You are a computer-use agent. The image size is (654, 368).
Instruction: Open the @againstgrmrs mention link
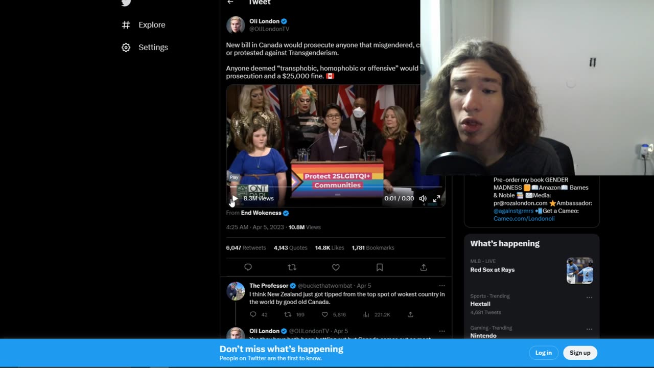click(x=513, y=211)
